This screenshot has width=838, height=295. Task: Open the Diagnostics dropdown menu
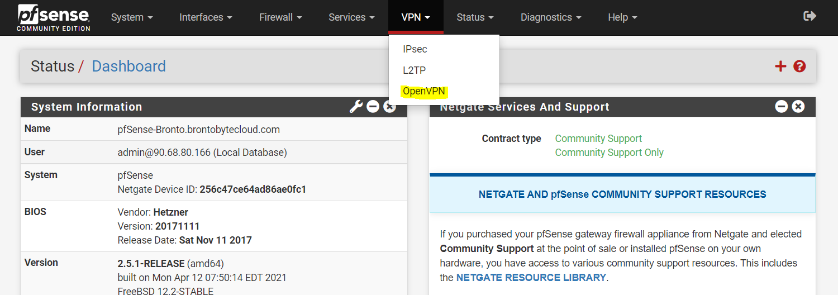[551, 17]
